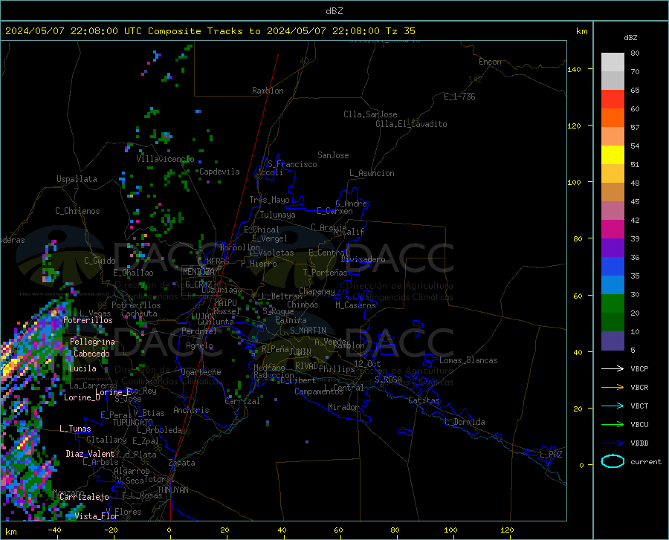
Task: Click the '0' tick on the horizontal km axis
Action: coord(169,530)
